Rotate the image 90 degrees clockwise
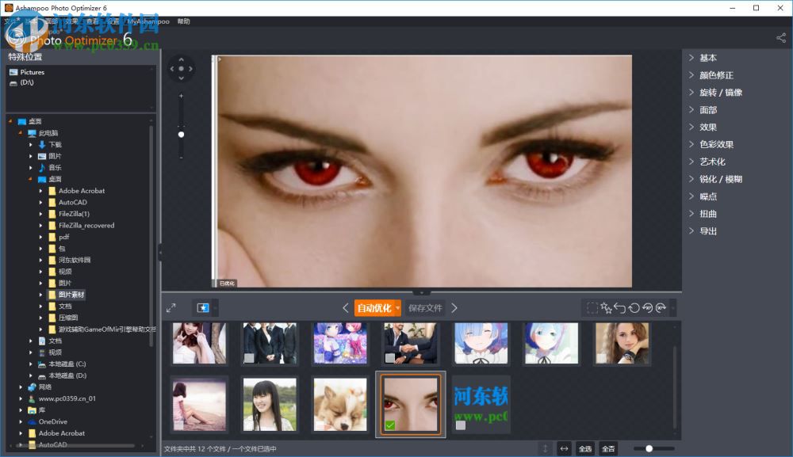This screenshot has height=457, width=793. tap(661, 307)
